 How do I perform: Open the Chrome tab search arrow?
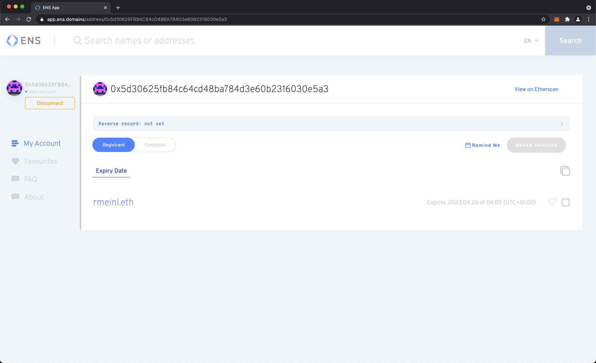coord(589,8)
